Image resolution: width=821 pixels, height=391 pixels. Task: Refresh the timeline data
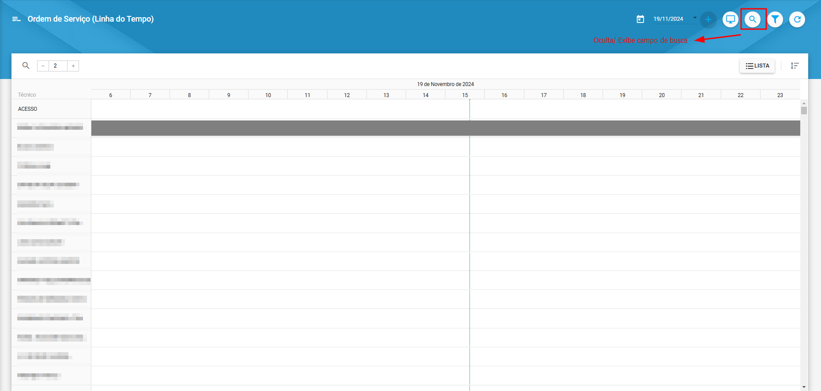click(x=797, y=19)
